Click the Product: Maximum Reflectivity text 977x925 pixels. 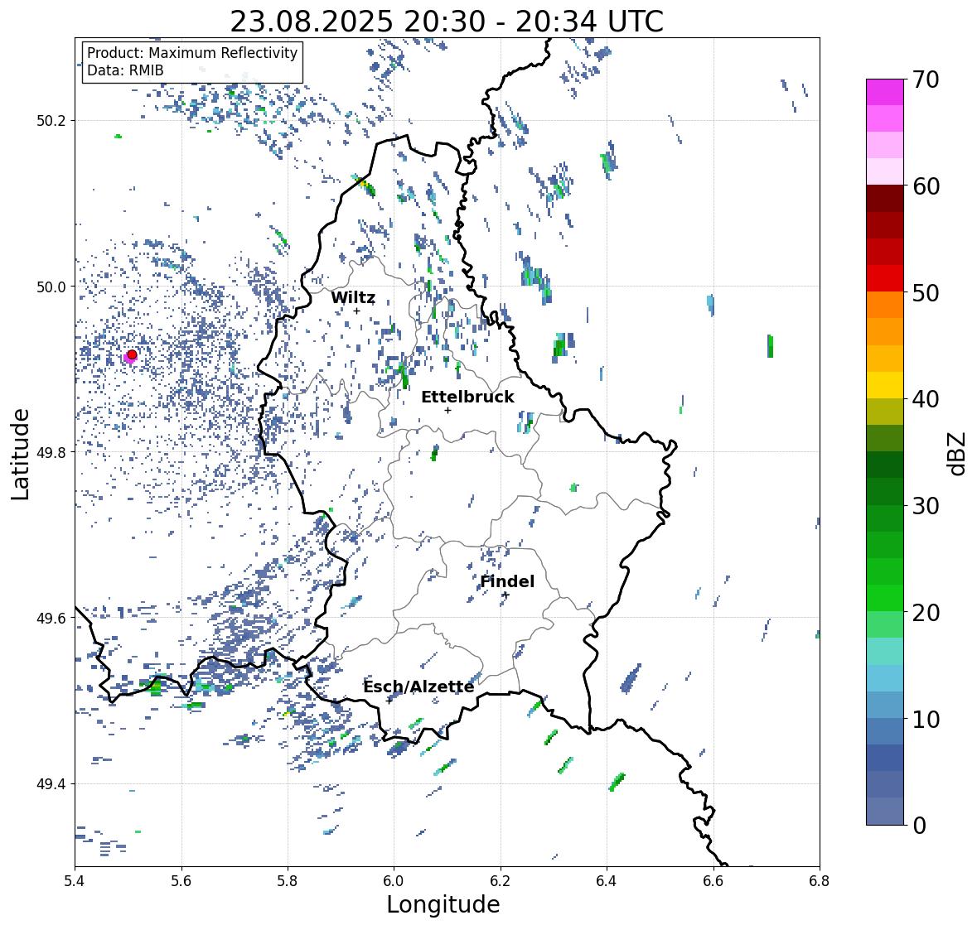tap(192, 53)
